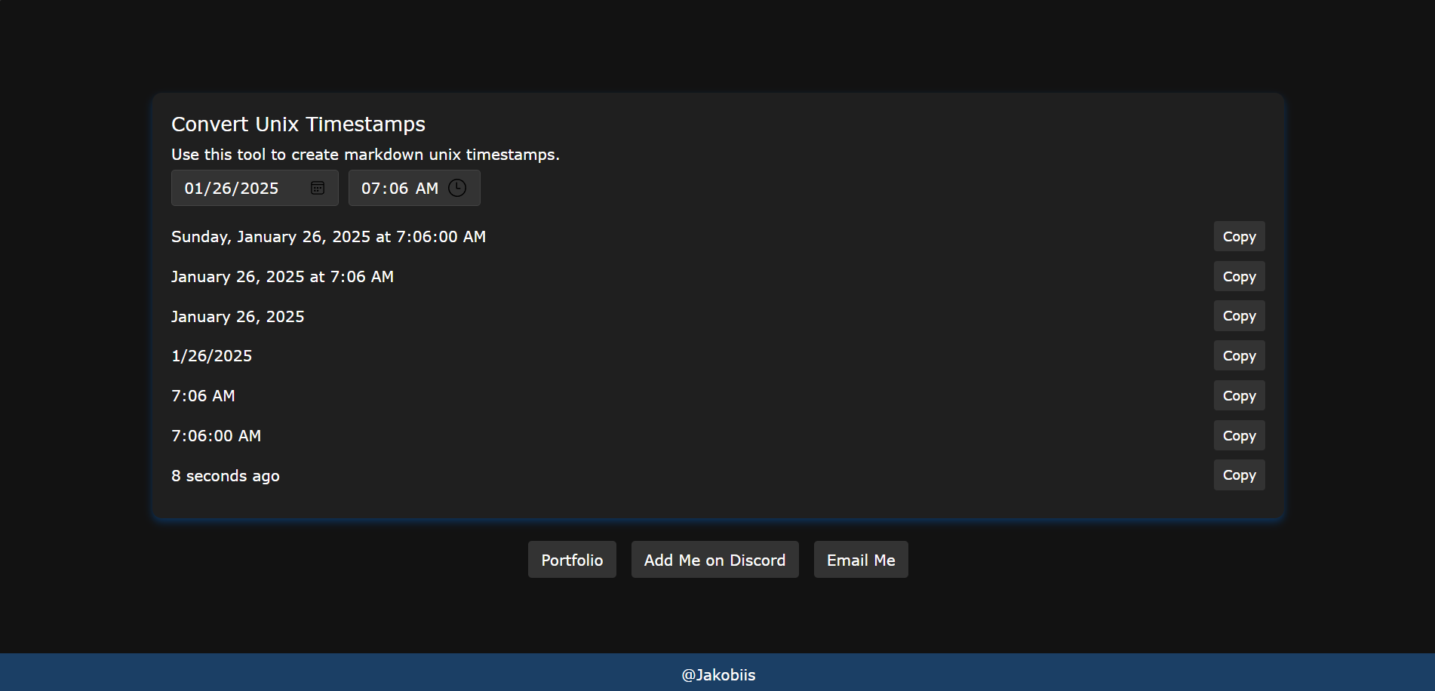Copy the 7:06:00 AM long time

(x=1239, y=435)
